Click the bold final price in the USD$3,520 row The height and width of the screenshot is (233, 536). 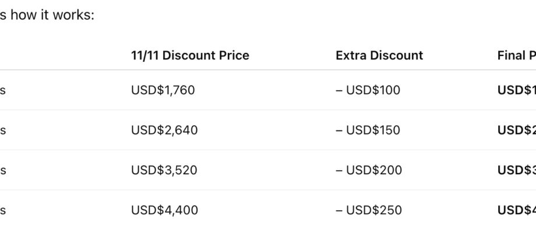click(516, 170)
